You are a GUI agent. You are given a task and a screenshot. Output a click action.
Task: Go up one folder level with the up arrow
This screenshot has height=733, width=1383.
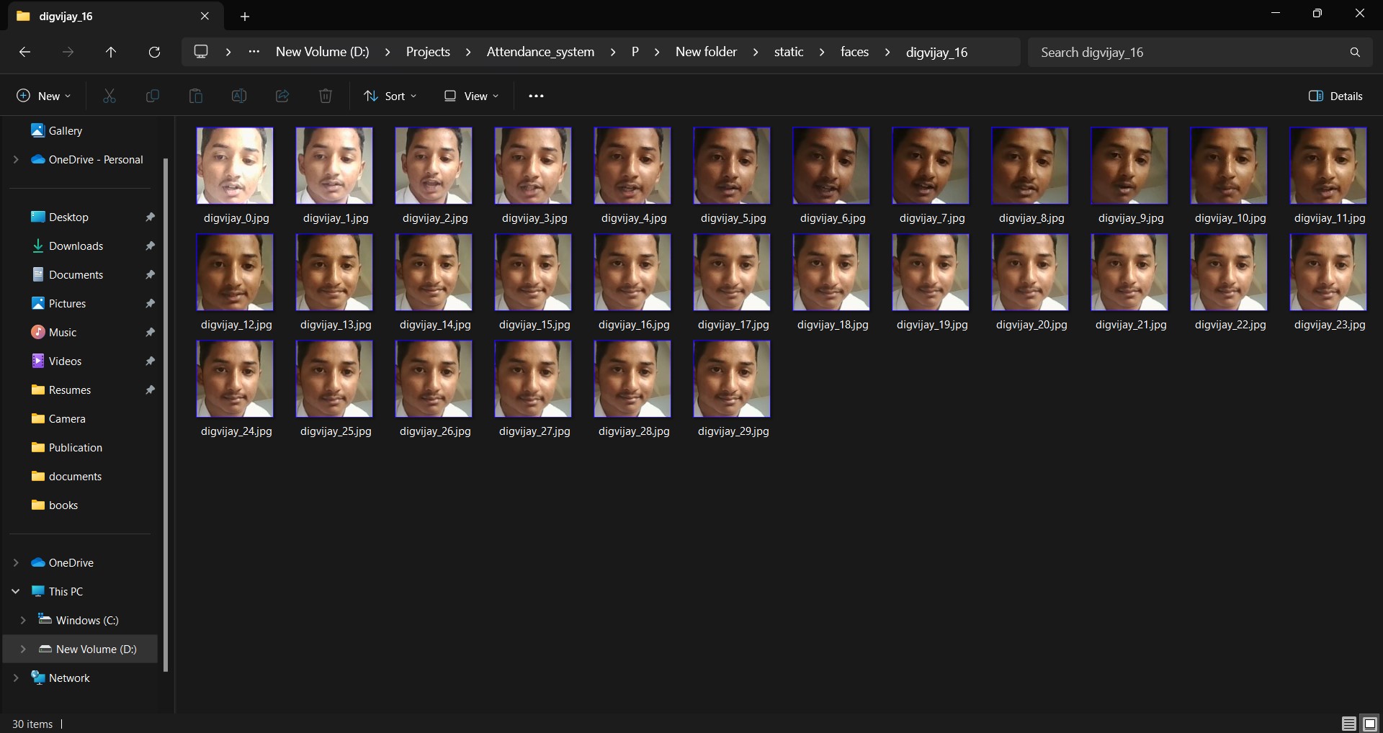[111, 52]
